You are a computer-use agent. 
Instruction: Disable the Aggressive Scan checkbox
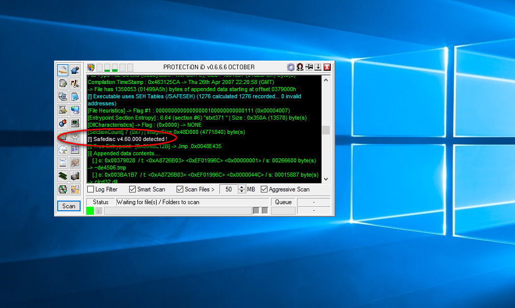[x=264, y=189]
